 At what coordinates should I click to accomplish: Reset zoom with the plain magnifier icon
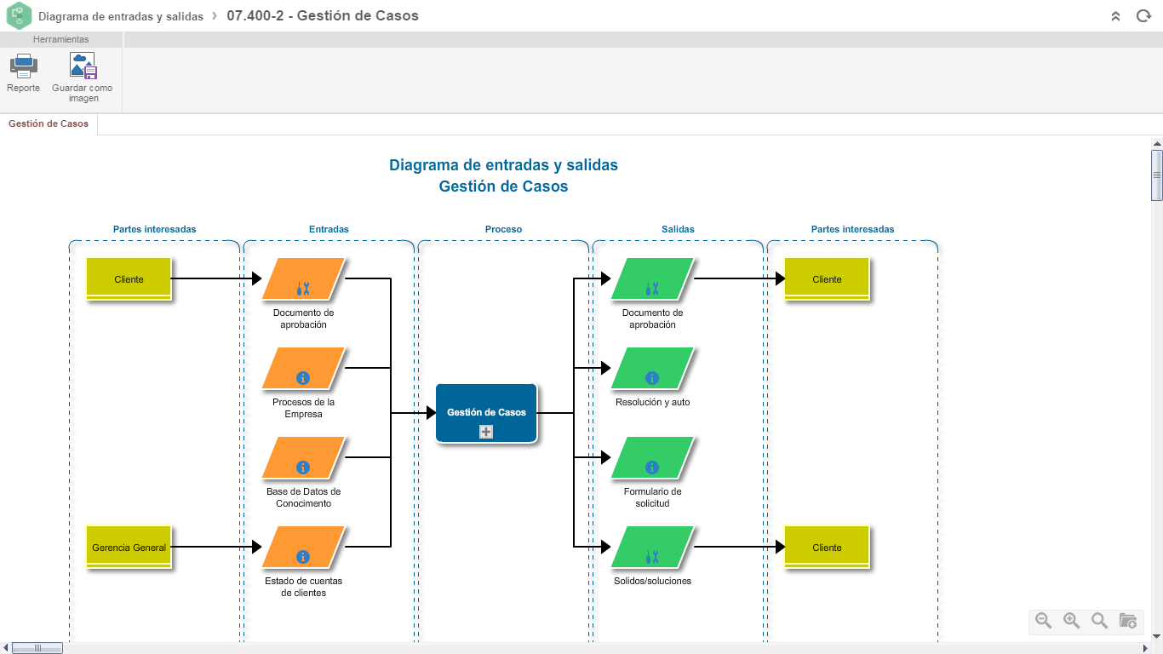[1100, 621]
